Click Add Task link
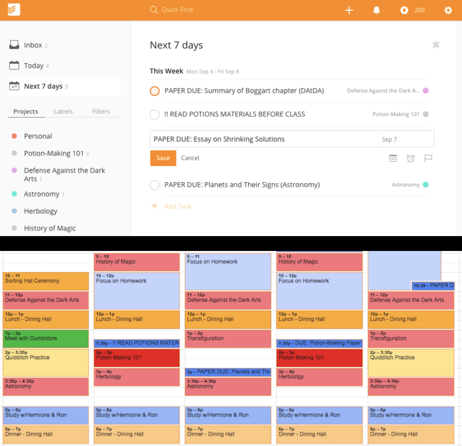This screenshot has width=462, height=446. click(x=178, y=206)
